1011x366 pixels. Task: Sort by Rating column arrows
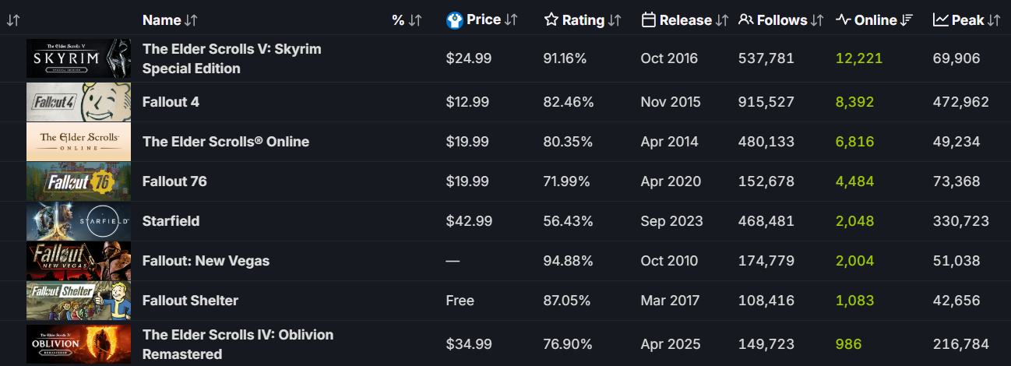tap(615, 20)
